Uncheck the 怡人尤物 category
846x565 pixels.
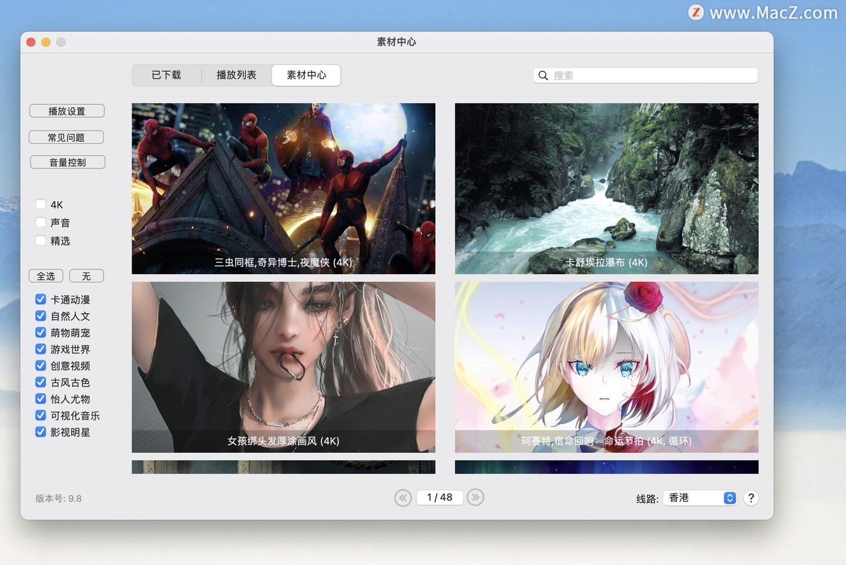[x=41, y=399]
